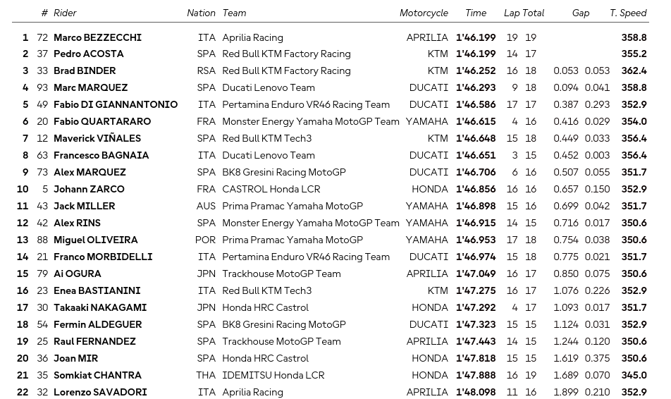Click Brad BINDER's name
Image resolution: width=671 pixels, height=399 pixels.
85,70
